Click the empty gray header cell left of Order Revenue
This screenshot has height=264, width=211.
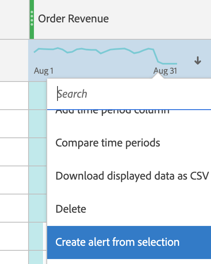pyautogui.click(x=14, y=19)
